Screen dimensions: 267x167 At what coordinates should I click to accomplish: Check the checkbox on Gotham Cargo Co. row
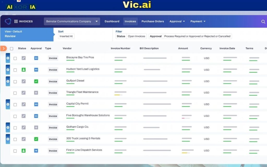point(15,128)
